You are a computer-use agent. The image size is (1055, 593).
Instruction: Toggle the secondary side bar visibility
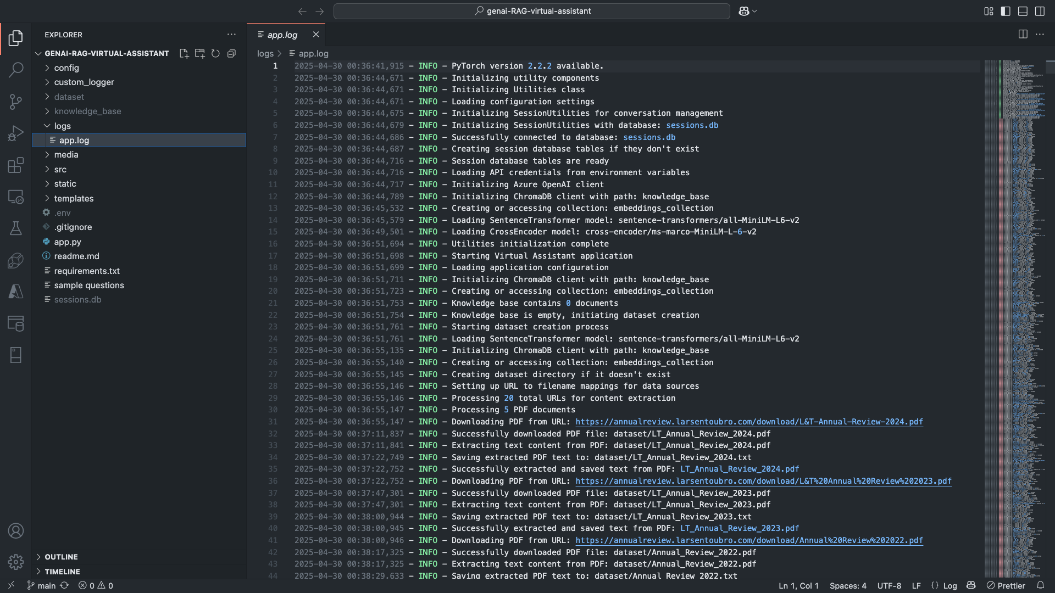1040,11
